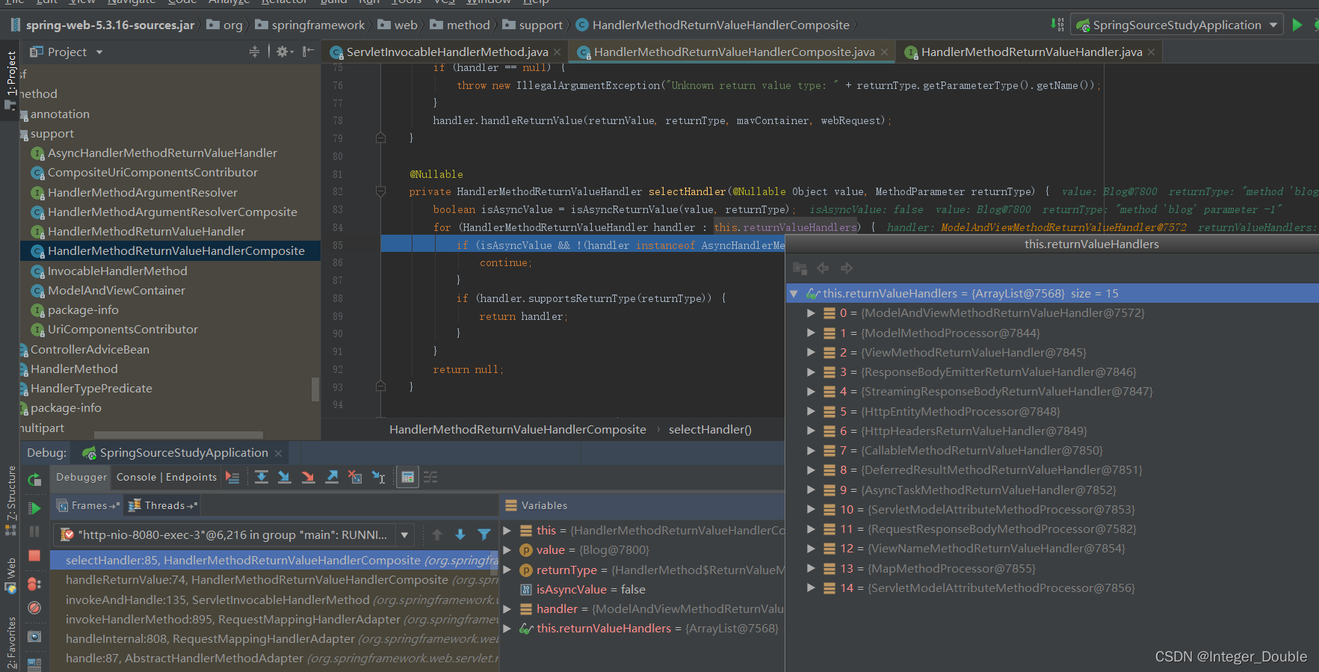The height and width of the screenshot is (672, 1319).
Task: Click the Step Out debug icon
Action: [332, 477]
